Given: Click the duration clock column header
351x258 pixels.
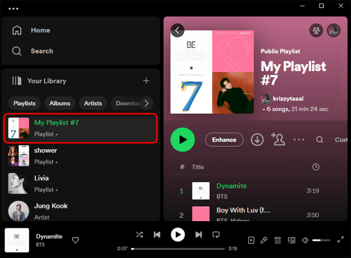Looking at the screenshot, I should 315,167.
